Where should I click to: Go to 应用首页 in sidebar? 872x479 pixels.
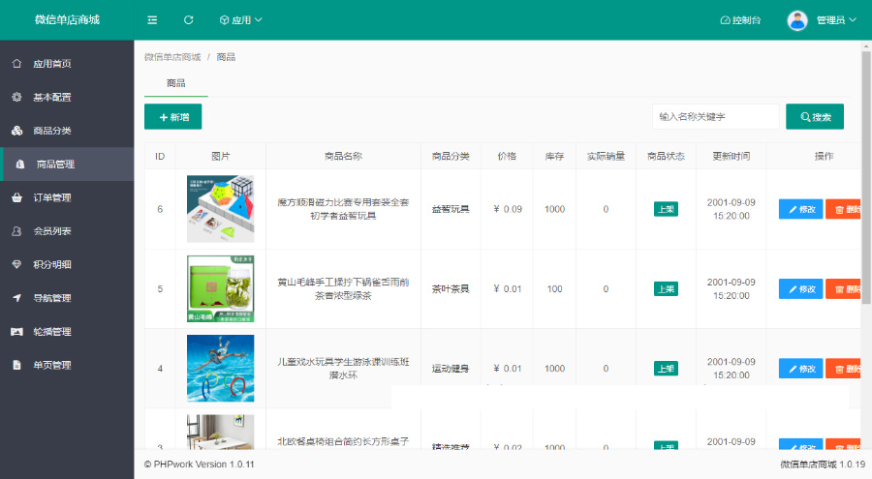point(52,64)
